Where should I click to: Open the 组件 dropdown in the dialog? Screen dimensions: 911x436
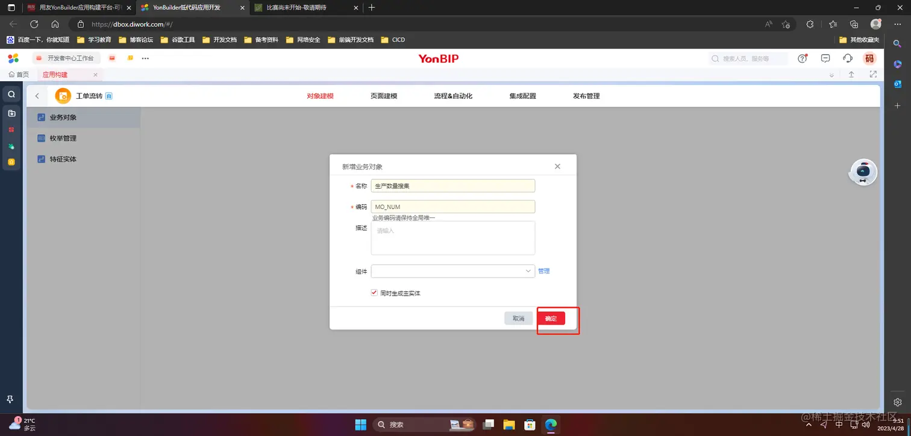point(452,270)
